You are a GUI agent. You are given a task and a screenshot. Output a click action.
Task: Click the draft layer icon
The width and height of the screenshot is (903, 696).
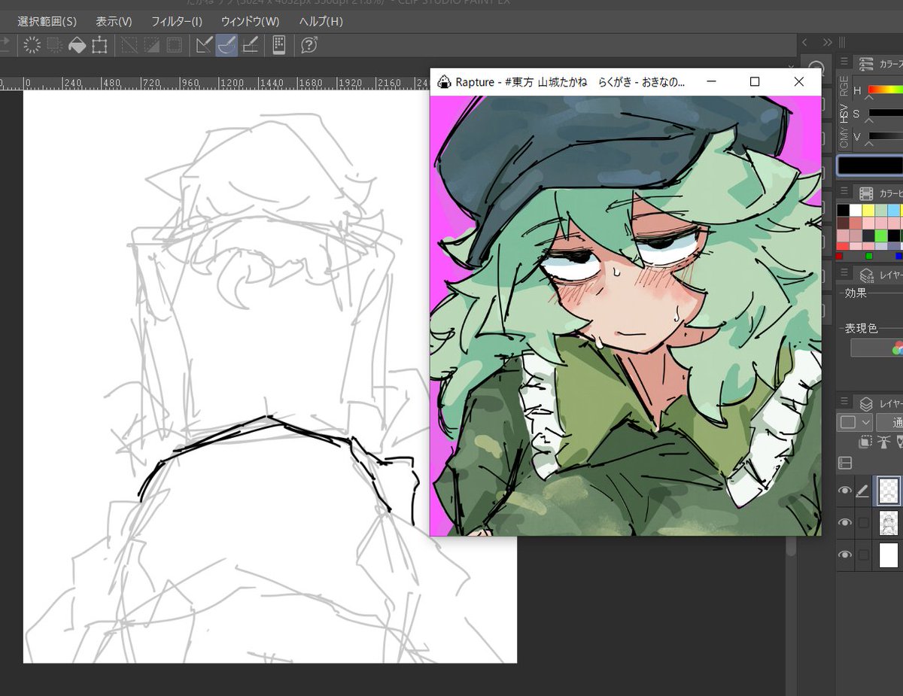899,442
